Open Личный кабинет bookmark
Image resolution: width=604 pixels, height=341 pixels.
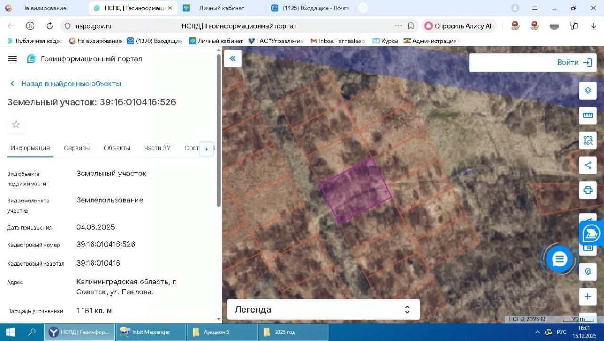(216, 41)
